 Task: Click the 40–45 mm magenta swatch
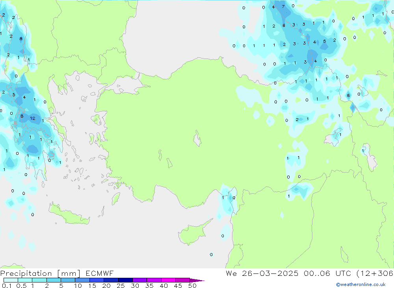(168, 280)
